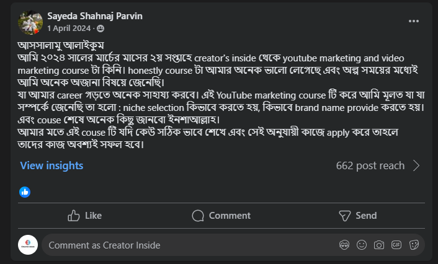
Task: Open the sticker picker in comment box
Action: pyautogui.click(x=413, y=245)
